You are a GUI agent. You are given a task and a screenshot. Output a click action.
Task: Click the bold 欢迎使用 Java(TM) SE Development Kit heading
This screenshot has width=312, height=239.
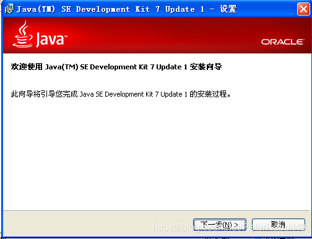(116, 67)
